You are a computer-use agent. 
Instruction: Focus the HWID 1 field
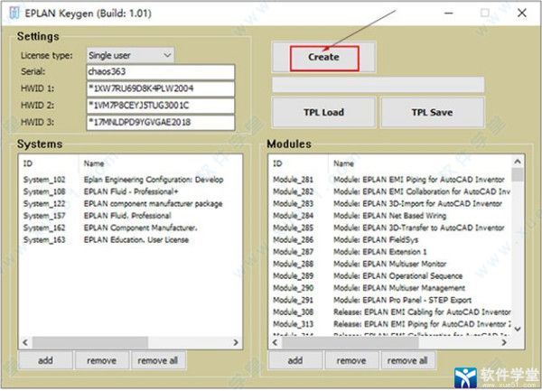[x=161, y=88]
